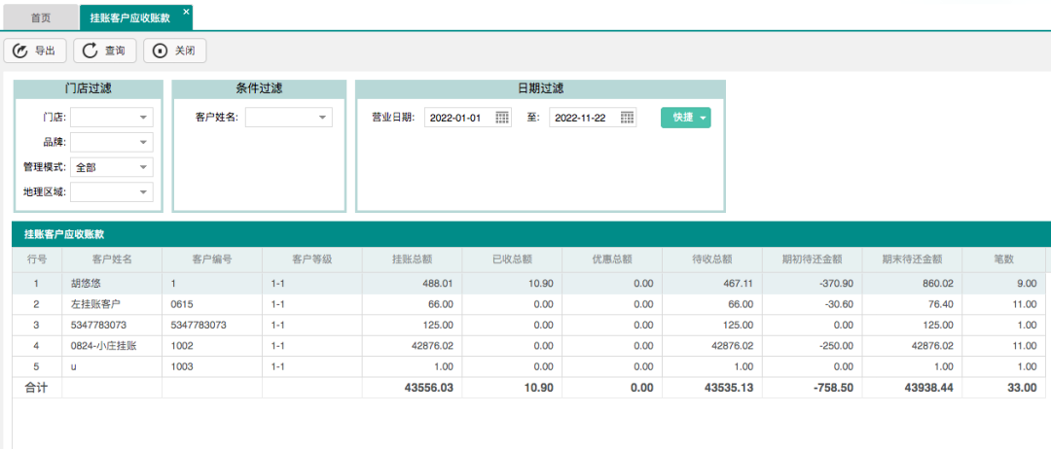Click the 待收总额 column header

(711, 259)
